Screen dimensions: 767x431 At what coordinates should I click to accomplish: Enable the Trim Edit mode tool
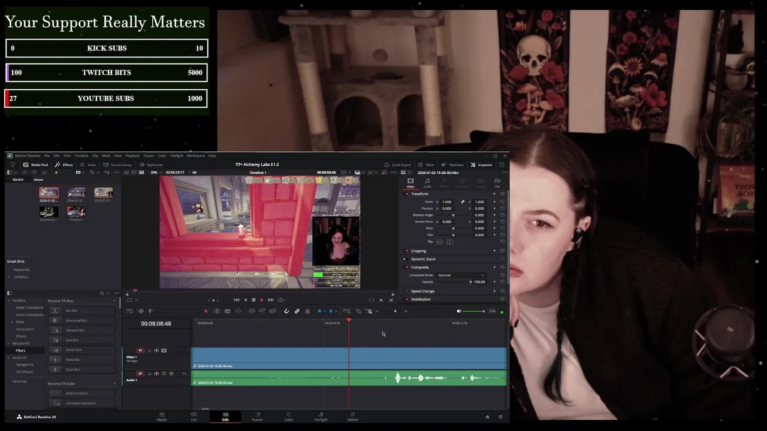pyautogui.click(x=217, y=311)
